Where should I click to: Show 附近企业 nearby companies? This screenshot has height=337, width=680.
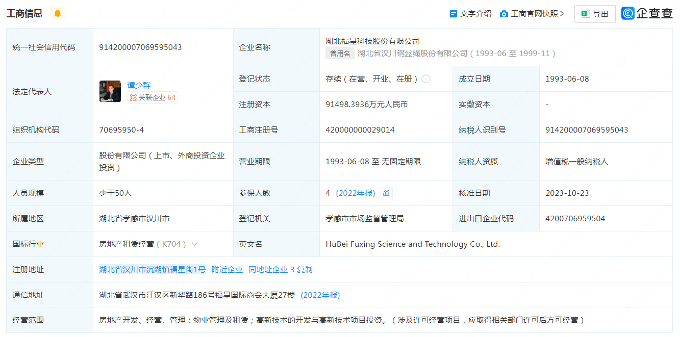coord(227,270)
